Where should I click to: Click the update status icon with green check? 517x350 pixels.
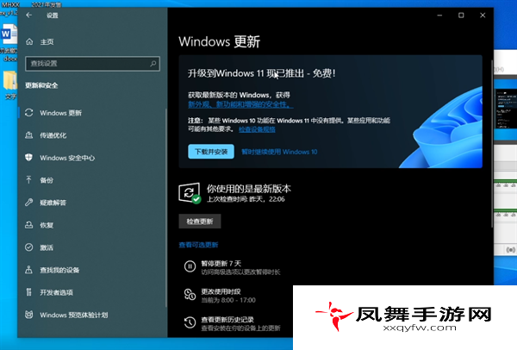pos(190,193)
